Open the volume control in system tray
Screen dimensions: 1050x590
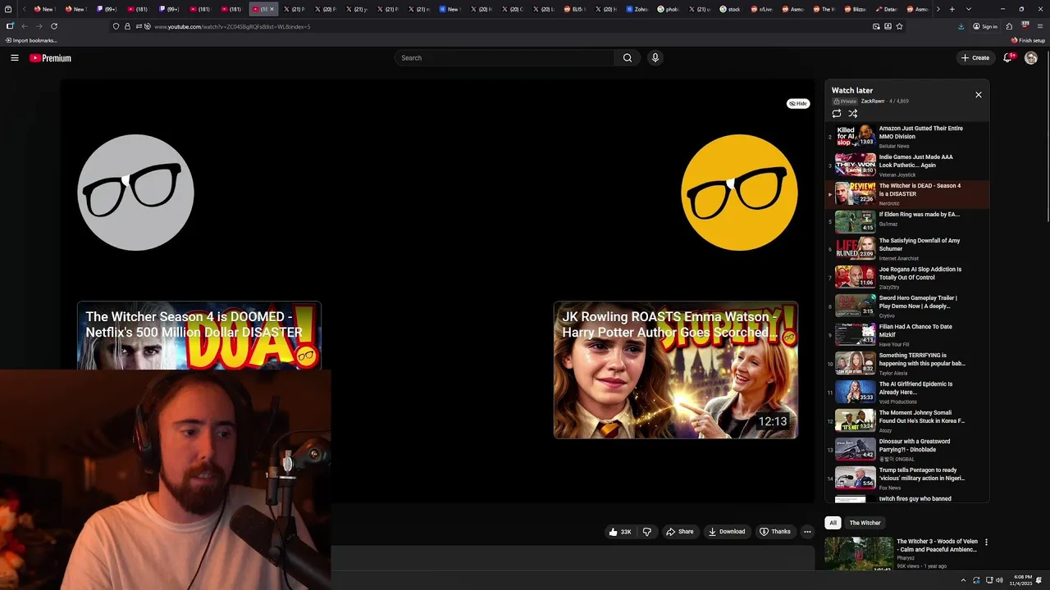click(x=998, y=580)
